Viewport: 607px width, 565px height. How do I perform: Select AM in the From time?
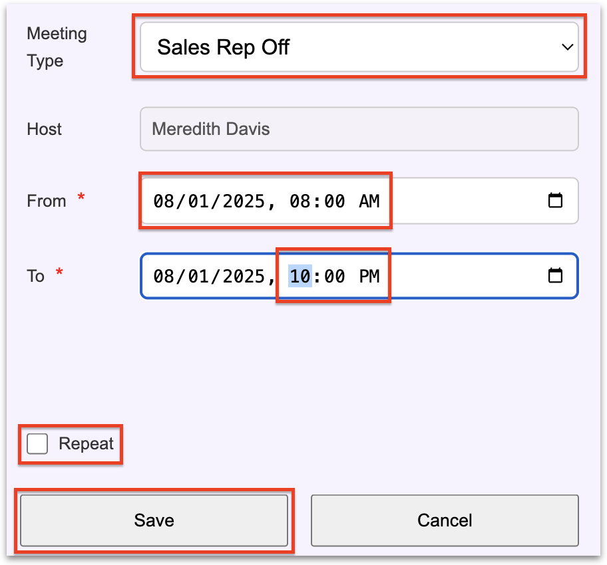369,201
